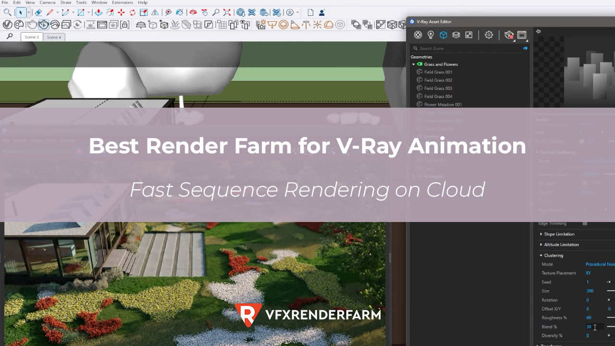The image size is (615, 346).
Task: Select the arrow Select tool
Action: 20,12
